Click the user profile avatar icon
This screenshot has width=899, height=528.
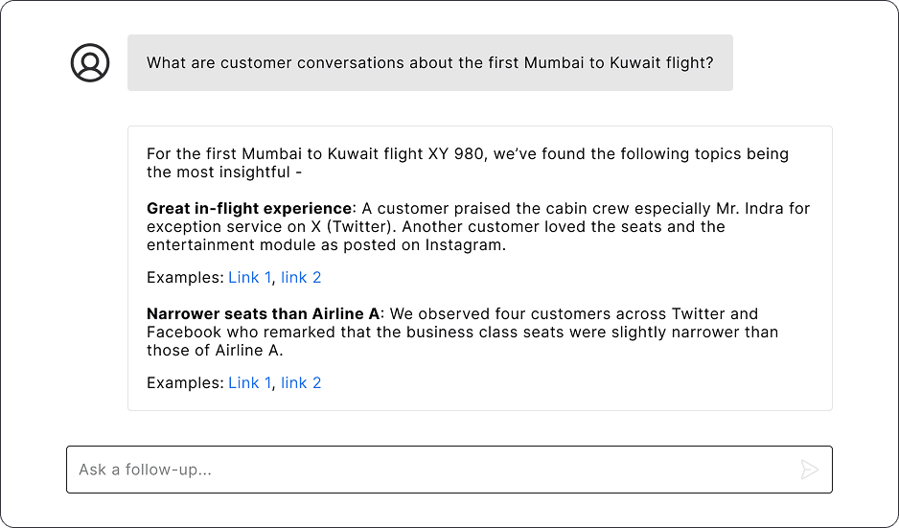point(90,63)
